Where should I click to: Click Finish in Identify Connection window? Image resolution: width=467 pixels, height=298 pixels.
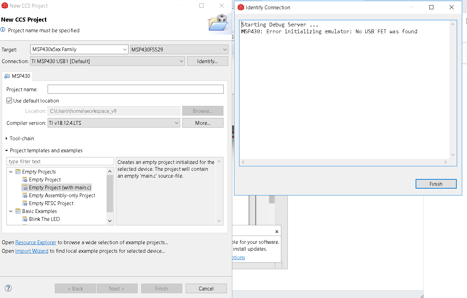tap(436, 184)
